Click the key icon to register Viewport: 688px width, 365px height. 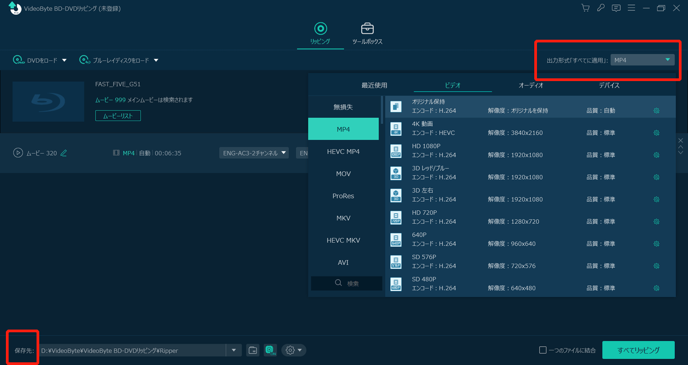point(600,8)
